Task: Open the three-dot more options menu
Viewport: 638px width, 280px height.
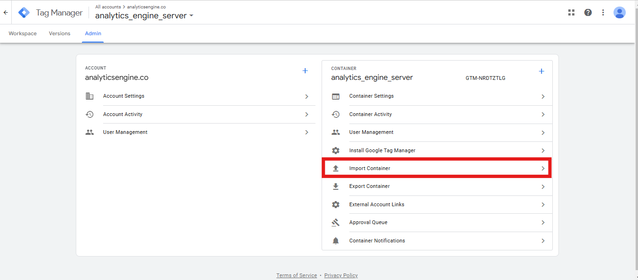Action: pos(603,13)
